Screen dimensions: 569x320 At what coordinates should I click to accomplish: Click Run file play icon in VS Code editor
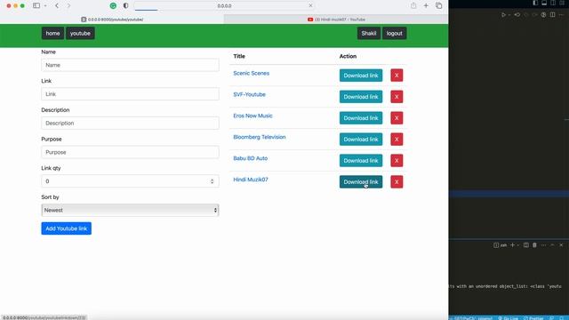point(503,15)
